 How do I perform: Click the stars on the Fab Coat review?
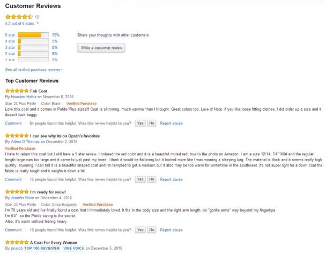[x=17, y=91]
